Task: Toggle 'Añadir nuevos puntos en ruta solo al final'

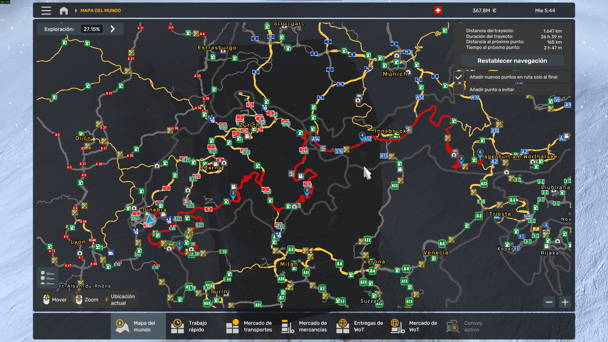Action: 459,77
